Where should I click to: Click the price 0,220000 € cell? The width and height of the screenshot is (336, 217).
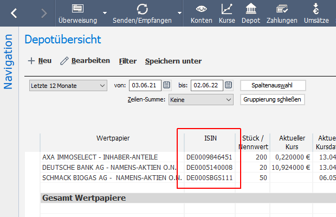coord(293,157)
